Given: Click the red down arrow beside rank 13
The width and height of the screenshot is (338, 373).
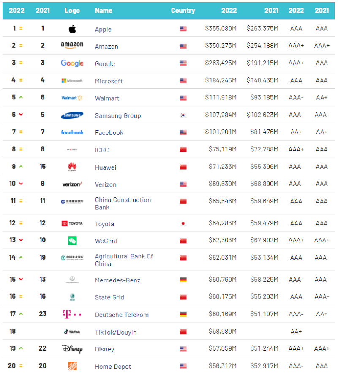Looking at the screenshot, I should pos(21,240).
